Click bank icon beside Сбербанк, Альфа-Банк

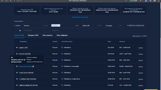click(62, 79)
